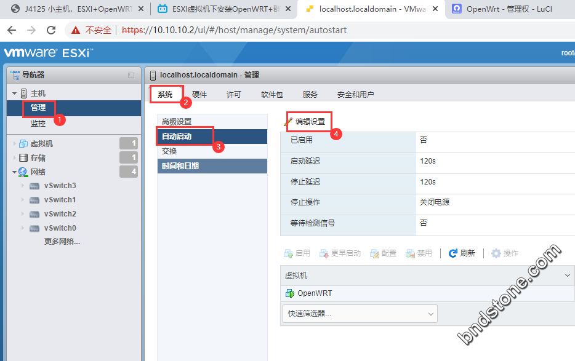Select 自动启动 in the system menu
The height and width of the screenshot is (361, 575).
point(212,137)
